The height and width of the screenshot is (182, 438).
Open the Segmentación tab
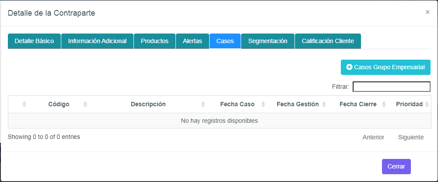267,41
